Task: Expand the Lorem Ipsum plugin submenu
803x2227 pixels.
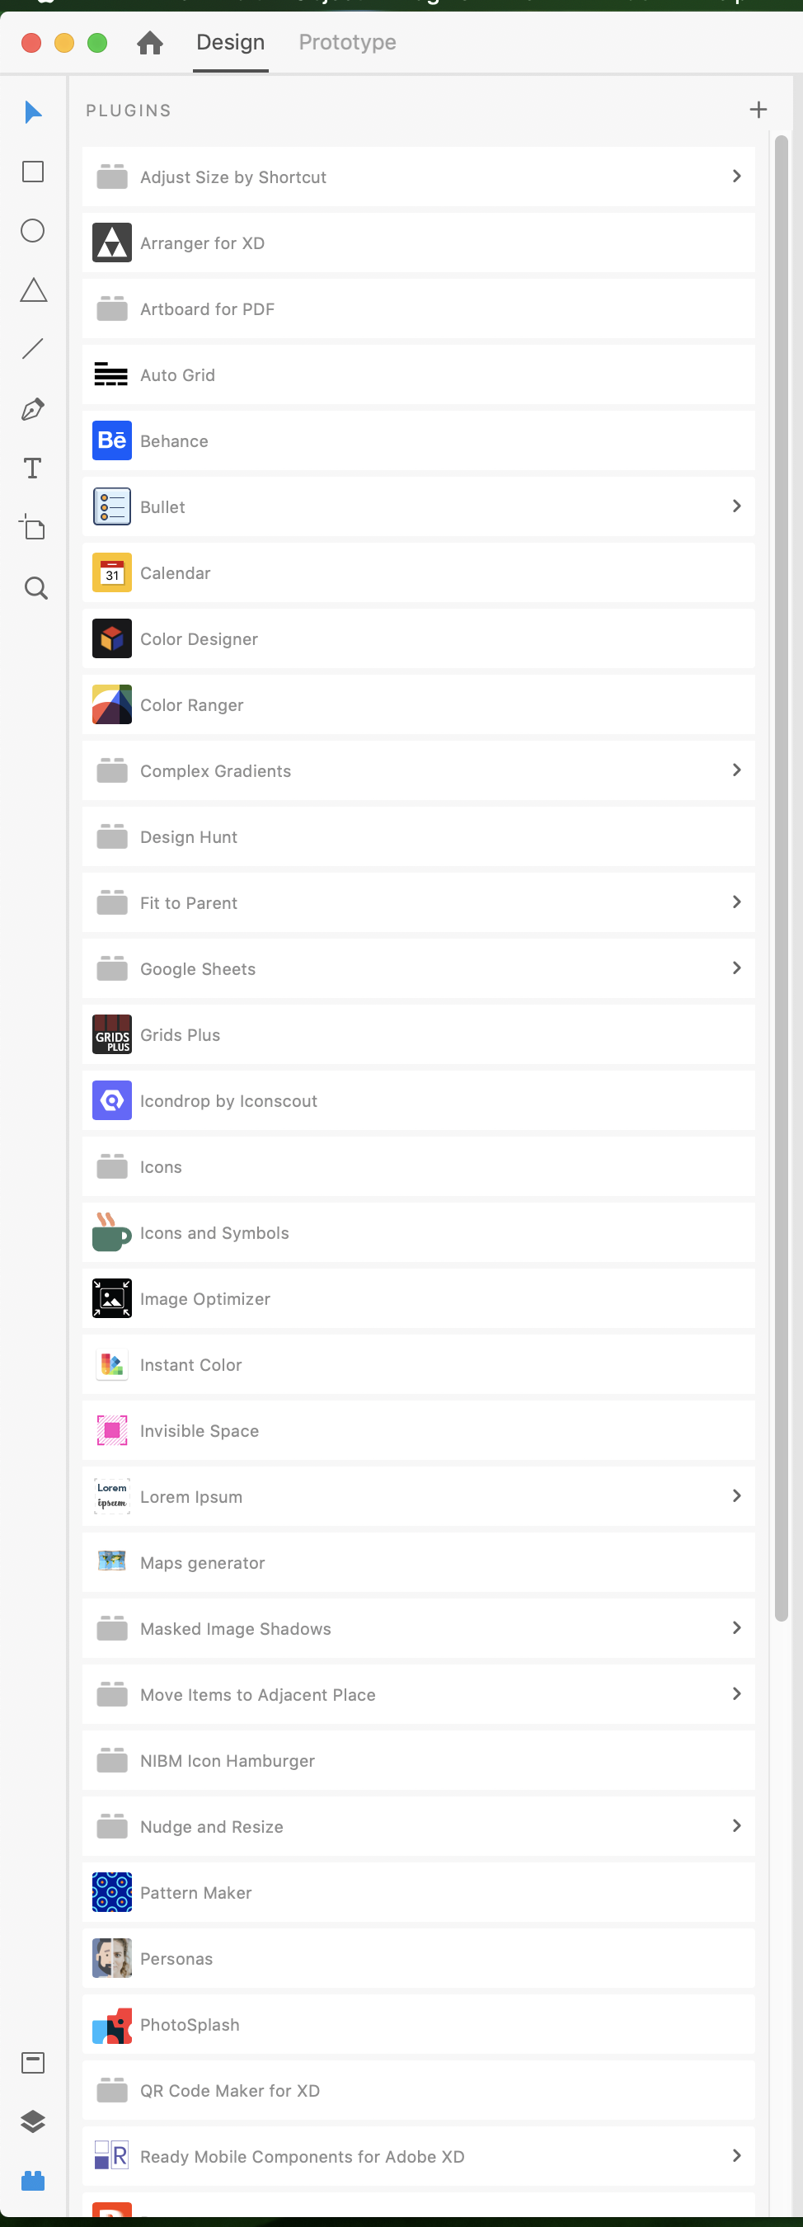Action: pyautogui.click(x=736, y=1495)
